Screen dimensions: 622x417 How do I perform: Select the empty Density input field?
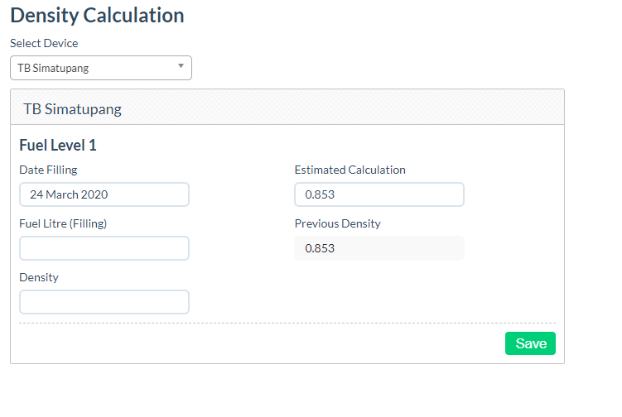(104, 302)
